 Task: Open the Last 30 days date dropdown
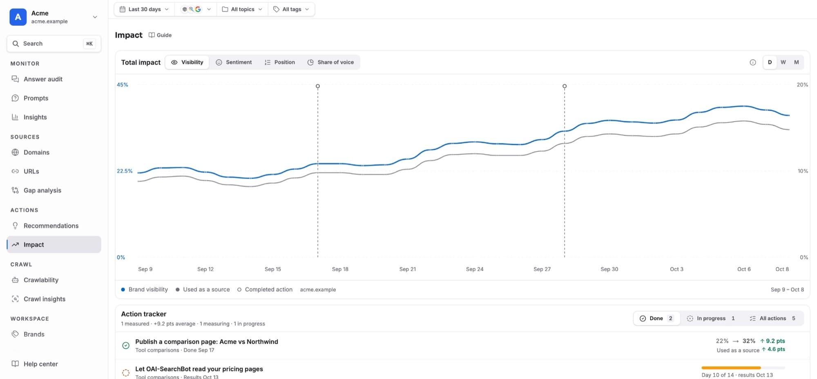click(144, 9)
